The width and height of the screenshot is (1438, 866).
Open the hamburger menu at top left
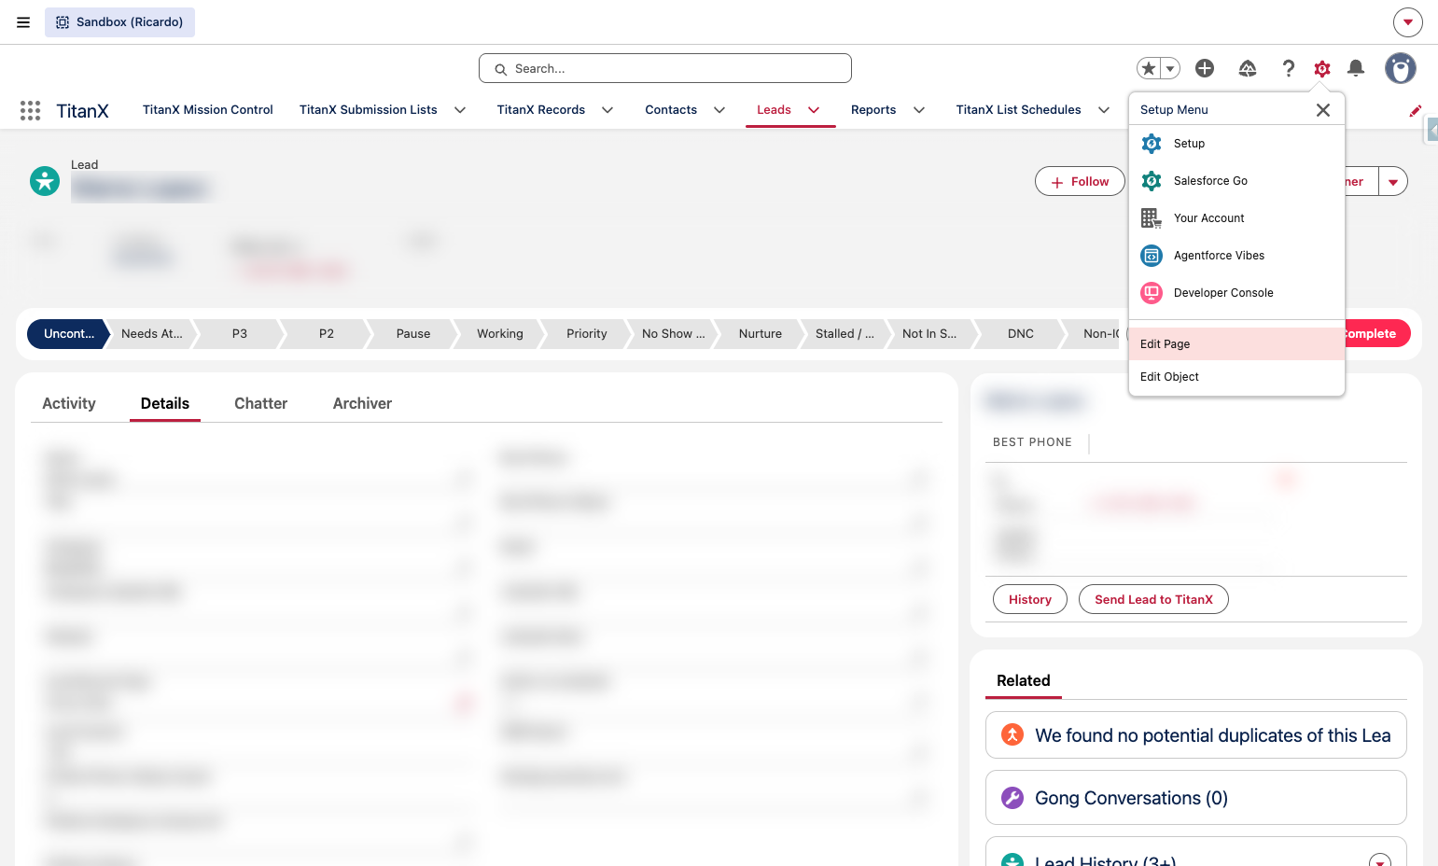pyautogui.click(x=23, y=22)
